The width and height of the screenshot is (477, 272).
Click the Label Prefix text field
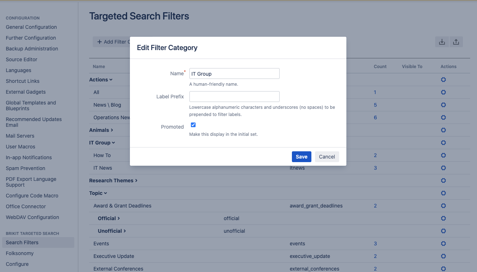click(x=235, y=97)
